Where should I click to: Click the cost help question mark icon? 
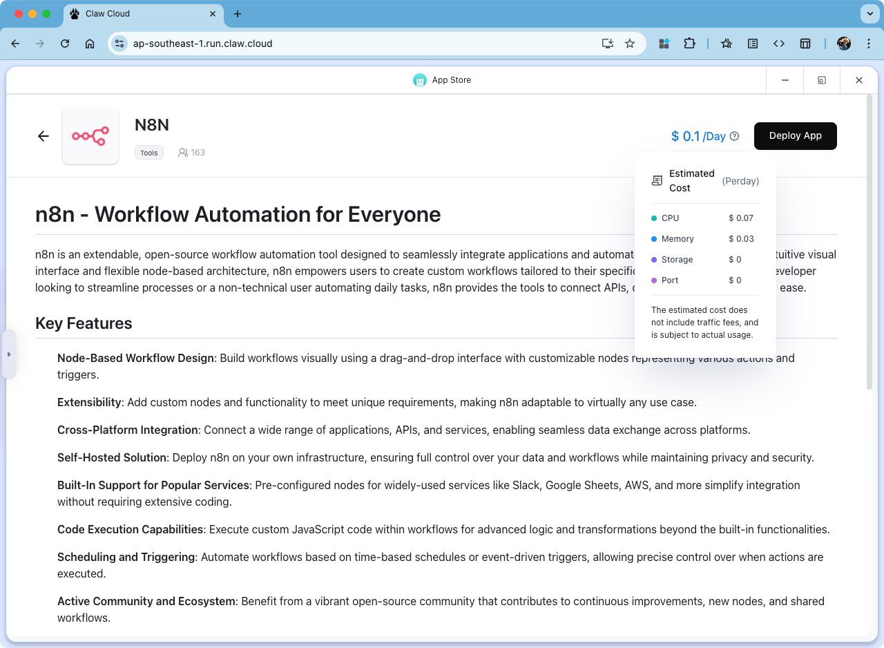click(734, 136)
